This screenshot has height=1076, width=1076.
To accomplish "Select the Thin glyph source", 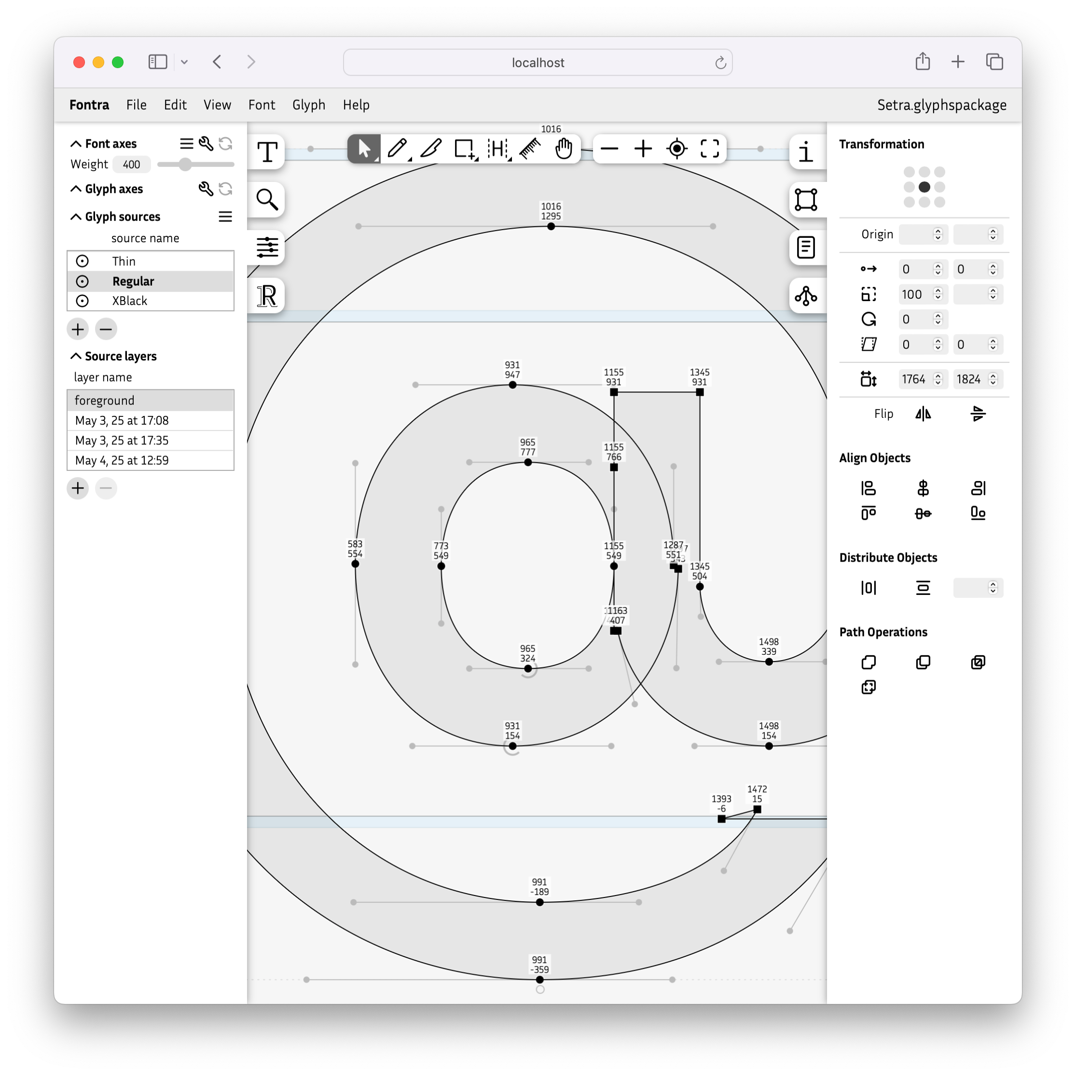I will [x=124, y=261].
